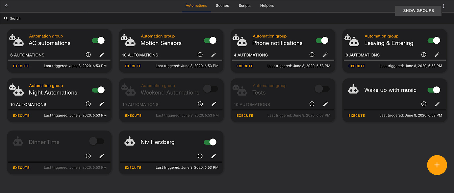The height and width of the screenshot is (193, 454).
Task: Open info for Night Automations
Action: [x=88, y=104]
